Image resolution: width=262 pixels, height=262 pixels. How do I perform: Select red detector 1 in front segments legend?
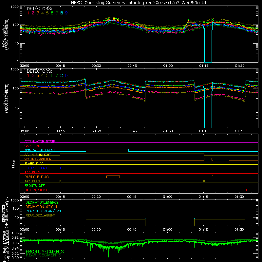tap(28, 13)
